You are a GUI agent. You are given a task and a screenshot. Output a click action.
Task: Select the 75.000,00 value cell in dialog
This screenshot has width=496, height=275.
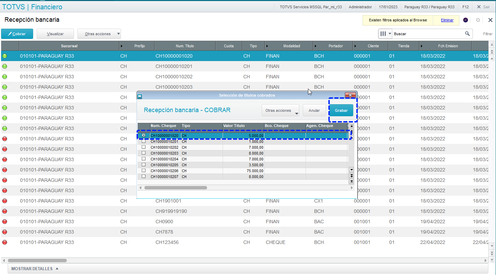click(243, 171)
